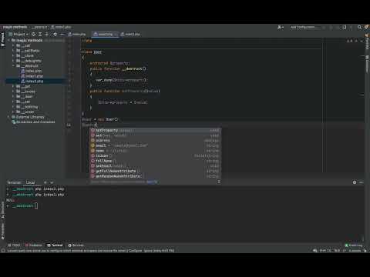Screen dimensions: 370x277
Task: Open the TODO tool window
Action: pyautogui.click(x=14, y=245)
